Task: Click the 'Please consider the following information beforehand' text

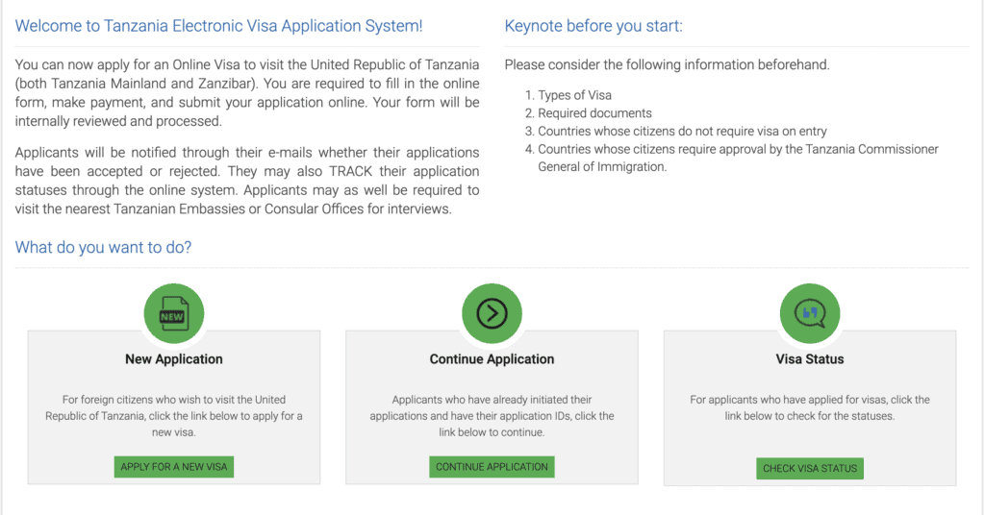Action: click(x=668, y=64)
